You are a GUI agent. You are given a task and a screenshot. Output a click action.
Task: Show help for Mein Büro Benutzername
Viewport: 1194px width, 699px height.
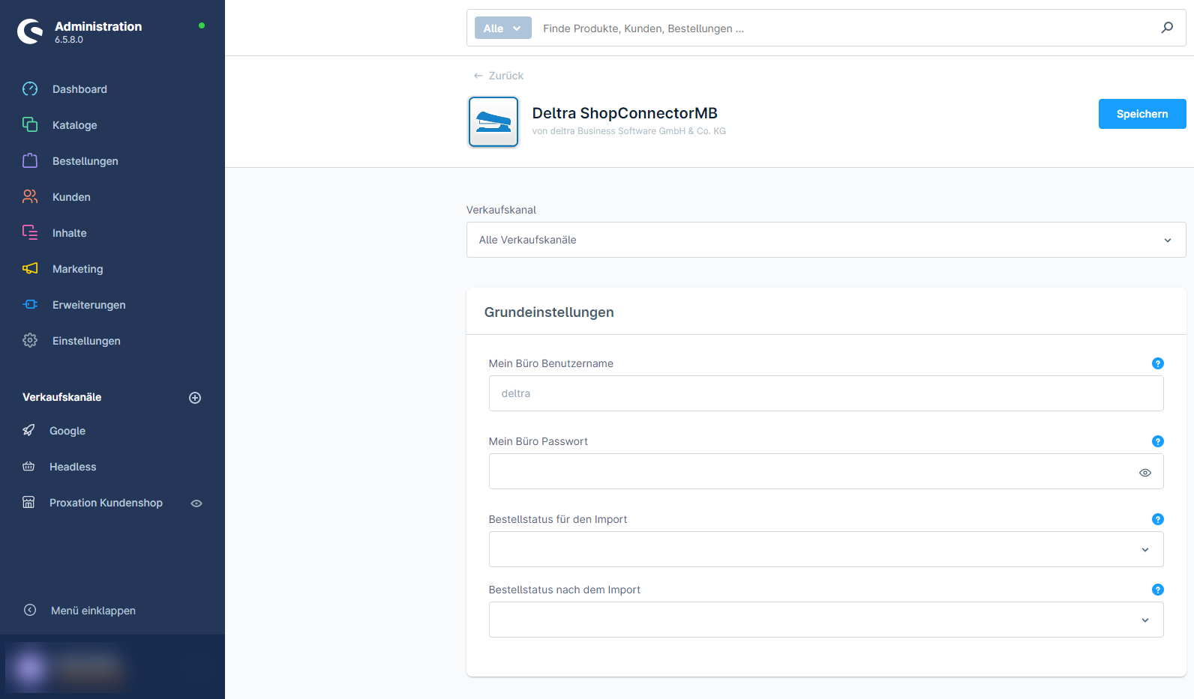click(1157, 363)
